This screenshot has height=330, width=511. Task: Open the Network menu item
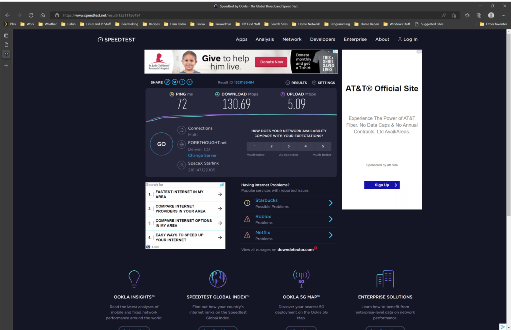(x=292, y=39)
